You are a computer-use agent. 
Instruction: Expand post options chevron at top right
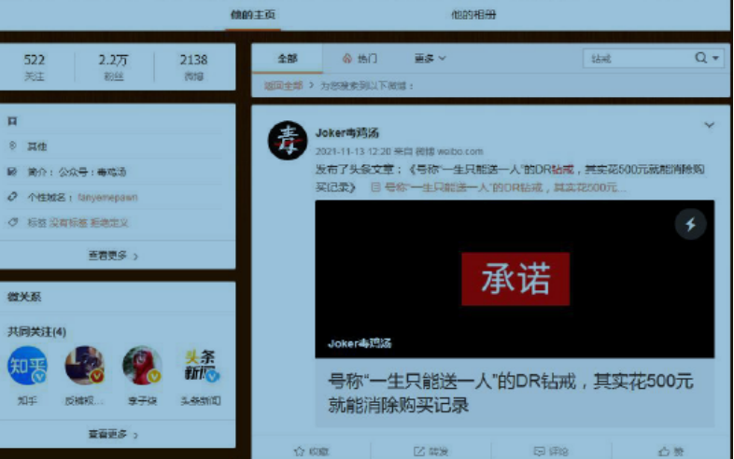pyautogui.click(x=709, y=125)
